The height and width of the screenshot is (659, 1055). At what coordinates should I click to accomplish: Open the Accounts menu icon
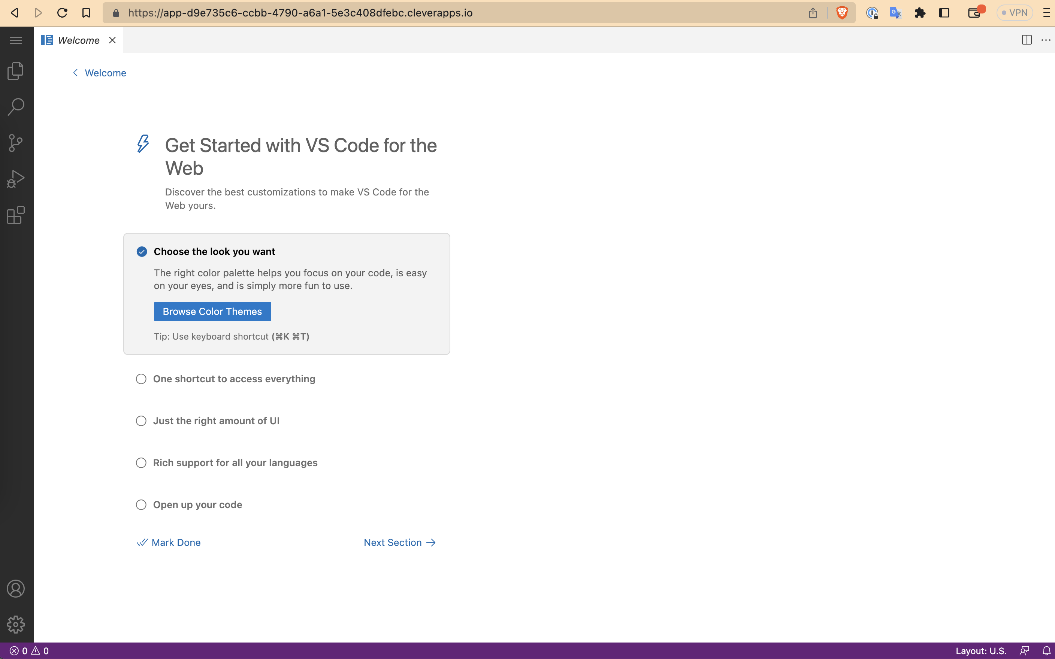[x=16, y=589]
